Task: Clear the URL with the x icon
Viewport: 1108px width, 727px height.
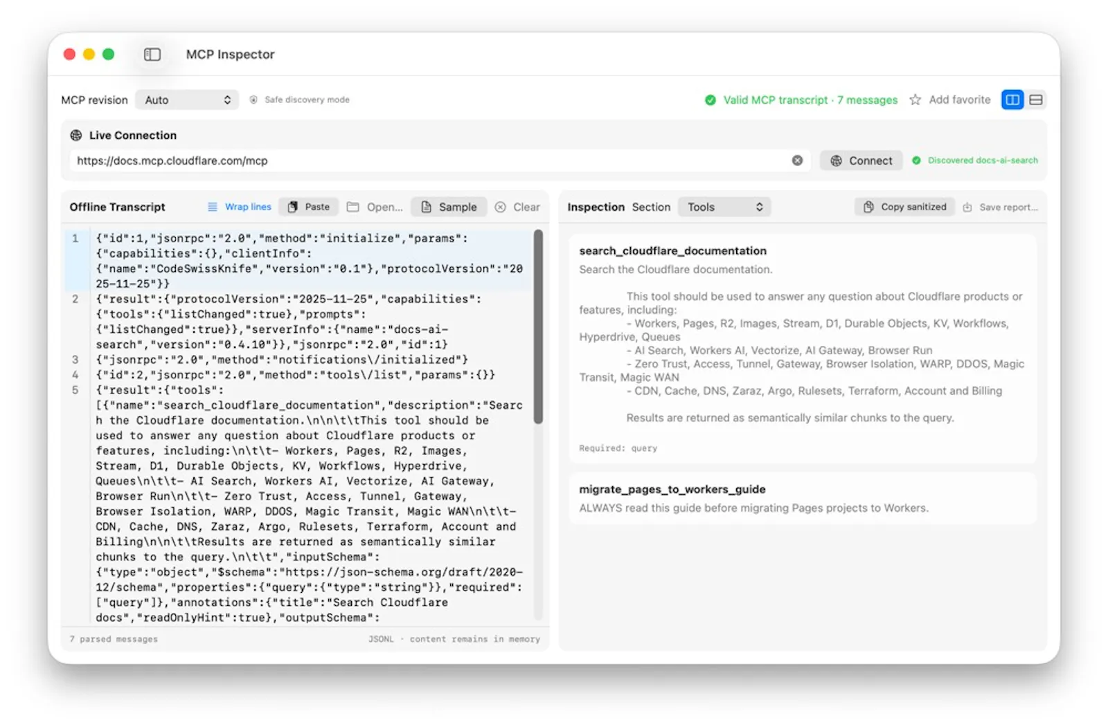Action: click(798, 160)
